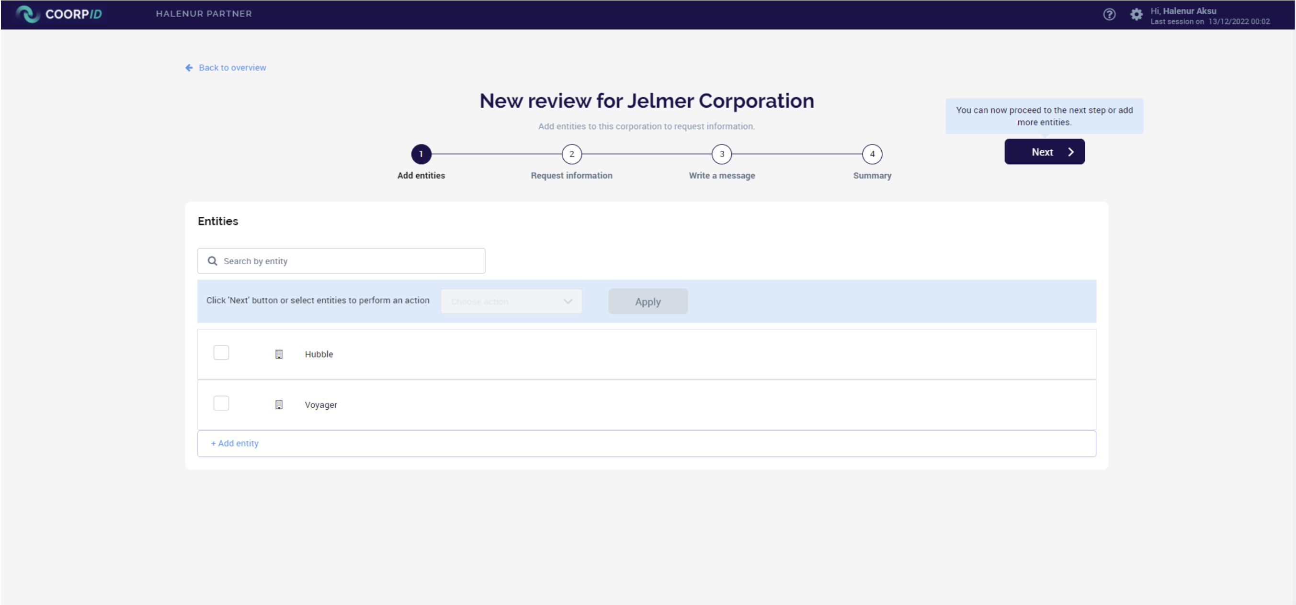Click the Next button
The height and width of the screenshot is (605, 1296).
1045,152
